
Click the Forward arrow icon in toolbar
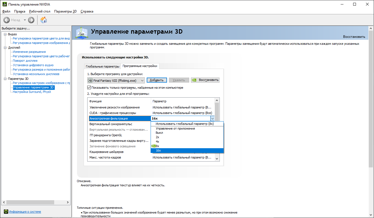tap(31, 20)
